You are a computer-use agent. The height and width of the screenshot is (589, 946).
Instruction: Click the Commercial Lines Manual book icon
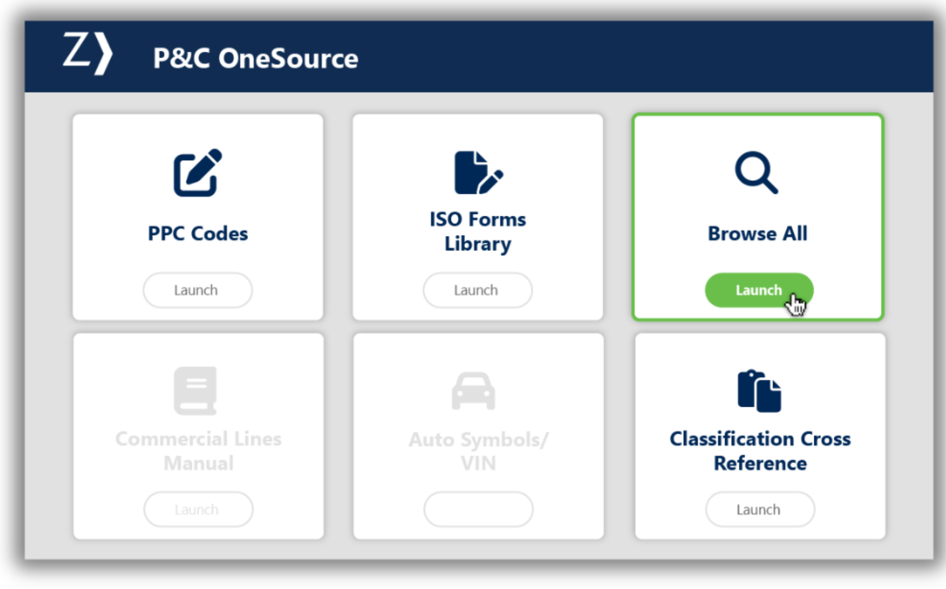195,390
